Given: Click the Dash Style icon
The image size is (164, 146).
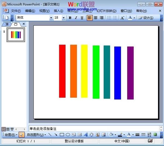Looking at the screenshot, I should pos(143,135).
